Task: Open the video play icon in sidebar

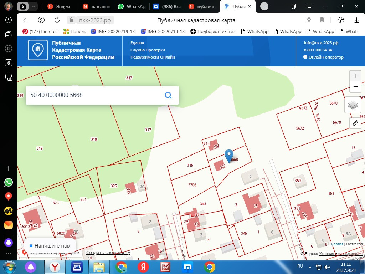Action: pos(9,49)
